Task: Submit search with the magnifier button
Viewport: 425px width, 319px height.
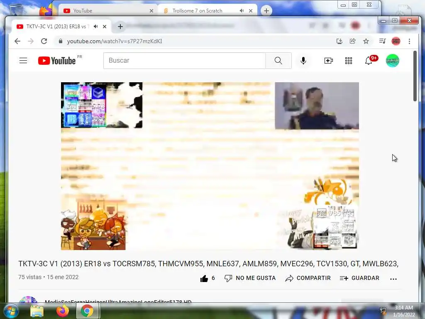Action: (278, 61)
